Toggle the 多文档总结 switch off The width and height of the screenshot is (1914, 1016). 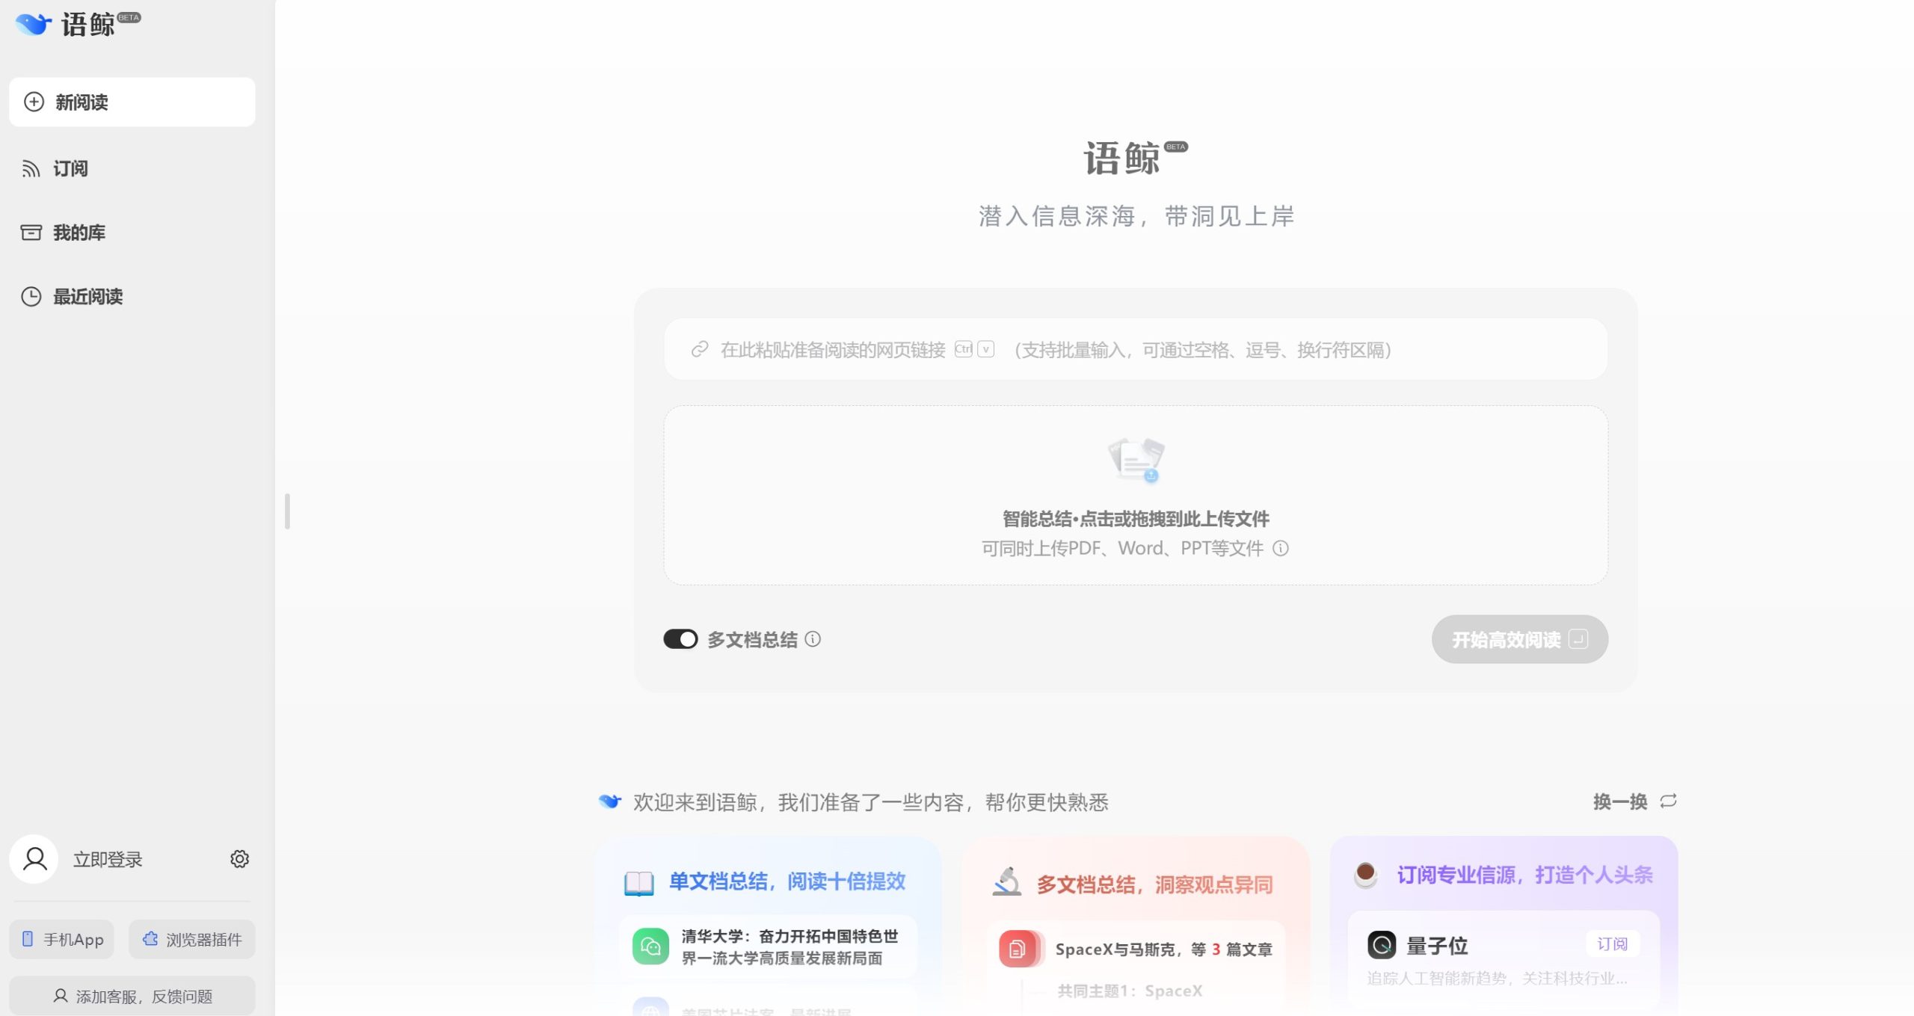[680, 639]
